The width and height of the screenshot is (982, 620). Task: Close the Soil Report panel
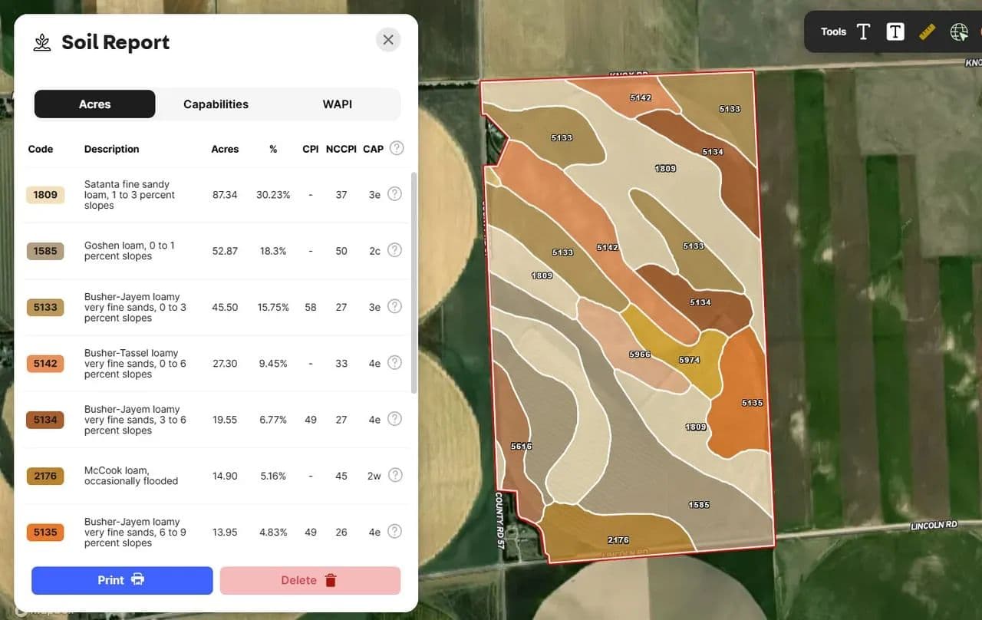pyautogui.click(x=388, y=40)
